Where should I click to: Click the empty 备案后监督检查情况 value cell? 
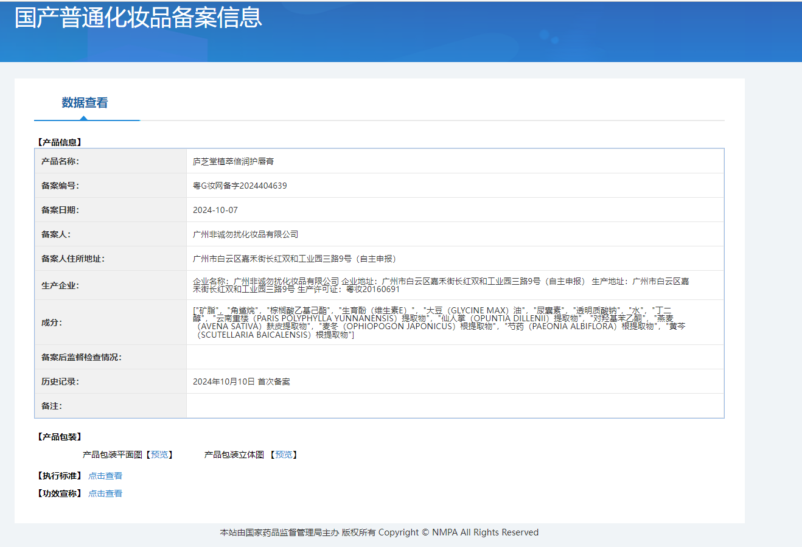pos(455,357)
